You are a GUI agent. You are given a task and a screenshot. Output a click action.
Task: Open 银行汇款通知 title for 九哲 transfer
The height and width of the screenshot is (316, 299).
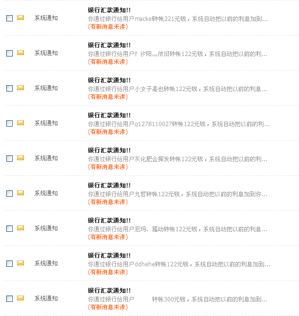click(x=109, y=186)
